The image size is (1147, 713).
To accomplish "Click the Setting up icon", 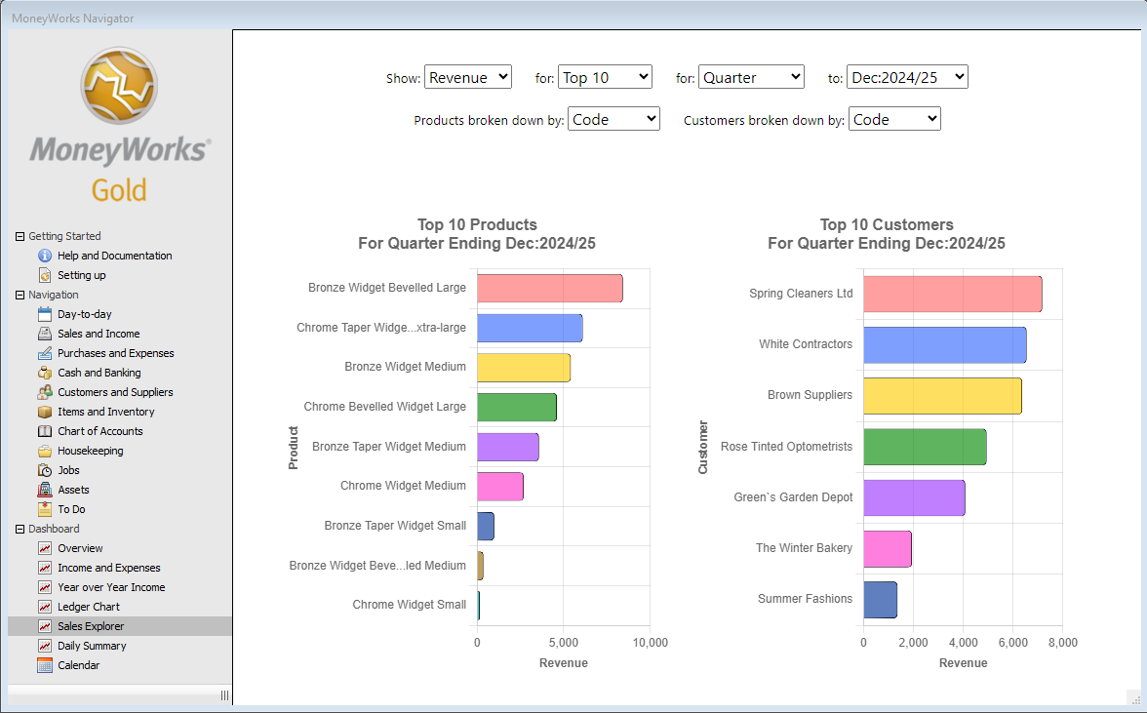I will [x=45, y=275].
